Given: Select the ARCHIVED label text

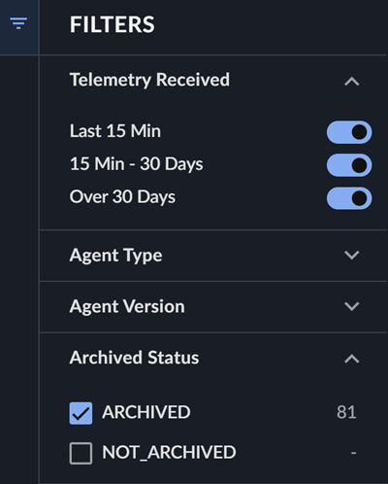Looking at the screenshot, I should pyautogui.click(x=146, y=412).
